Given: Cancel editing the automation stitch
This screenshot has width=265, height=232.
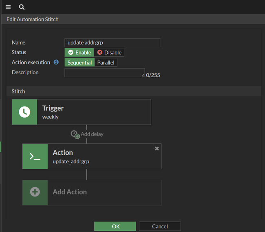Looking at the screenshot, I should coord(160,226).
